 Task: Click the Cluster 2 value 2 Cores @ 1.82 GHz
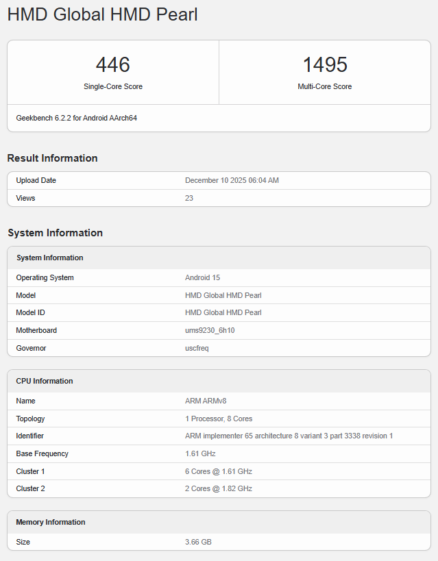tap(219, 488)
